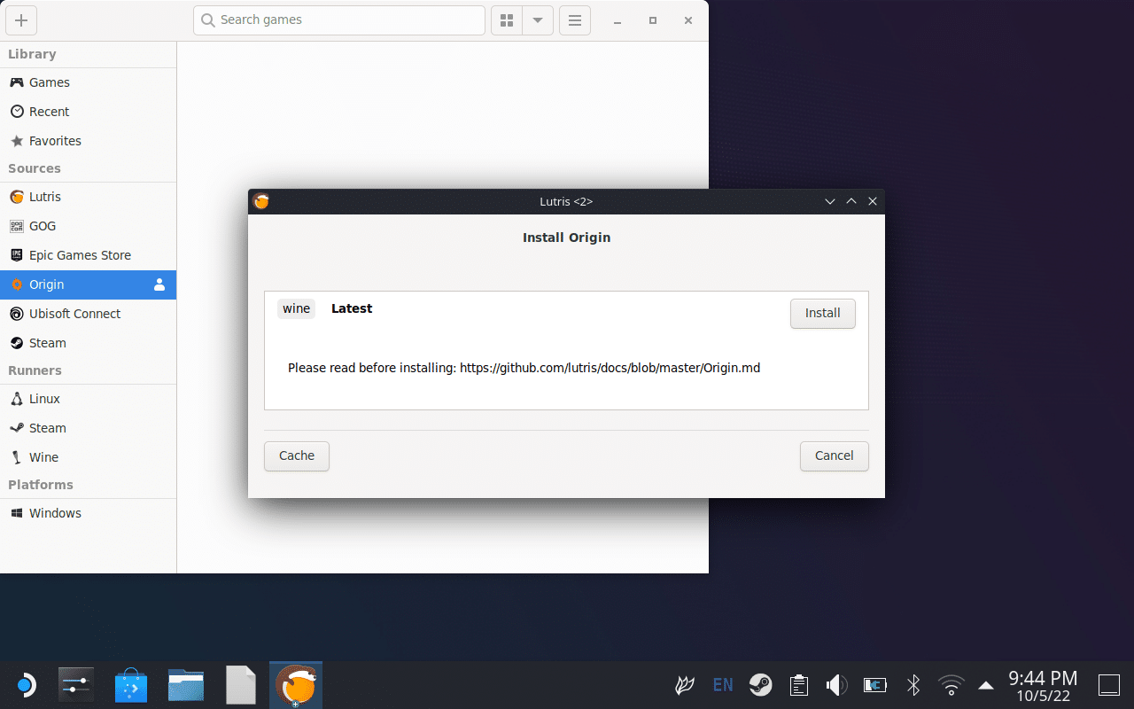Viewport: 1134px width, 709px height.
Task: Select Linux runner
Action: (88, 399)
